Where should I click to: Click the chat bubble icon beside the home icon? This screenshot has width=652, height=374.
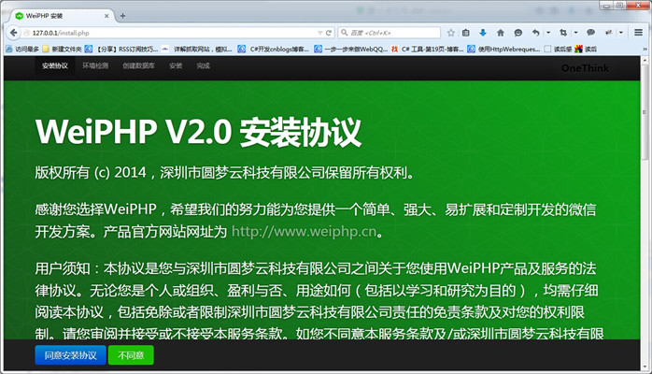(x=518, y=33)
